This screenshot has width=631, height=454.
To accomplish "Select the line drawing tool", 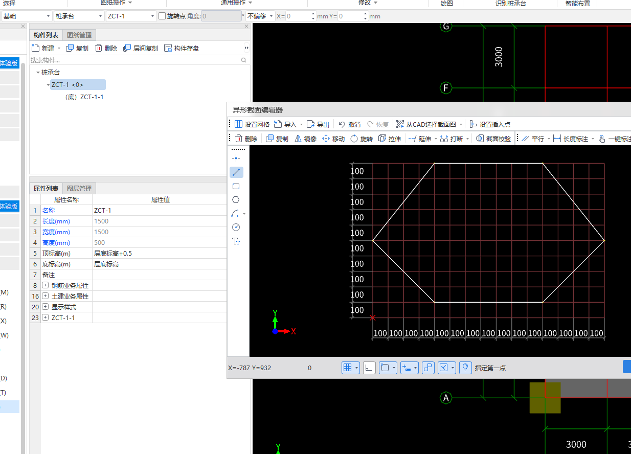I will [x=236, y=172].
